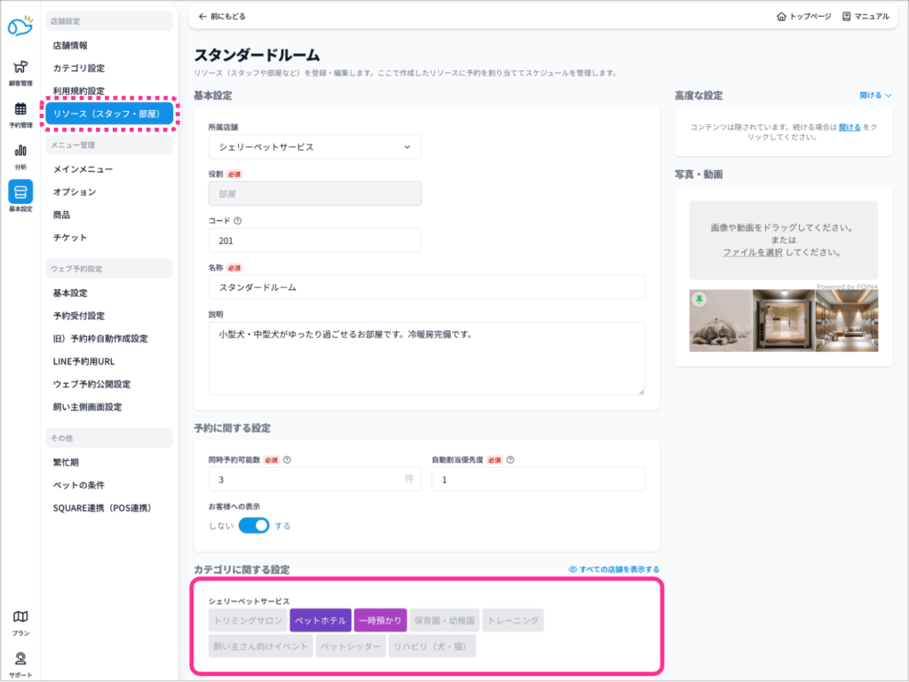Click the help icon beside 同時予約可能数
The image size is (909, 682).
[x=288, y=460]
